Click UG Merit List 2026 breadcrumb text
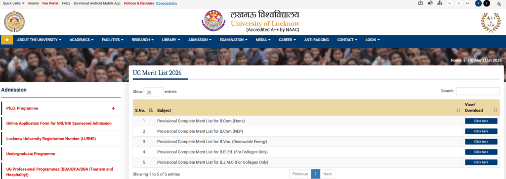The image size is (506, 179). click(485, 60)
